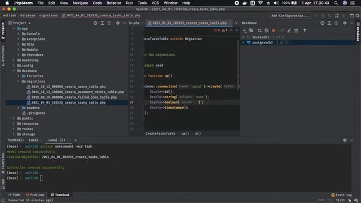Add a new terminal tab with plus
This screenshot has width=361, height=203.
coord(76,140)
